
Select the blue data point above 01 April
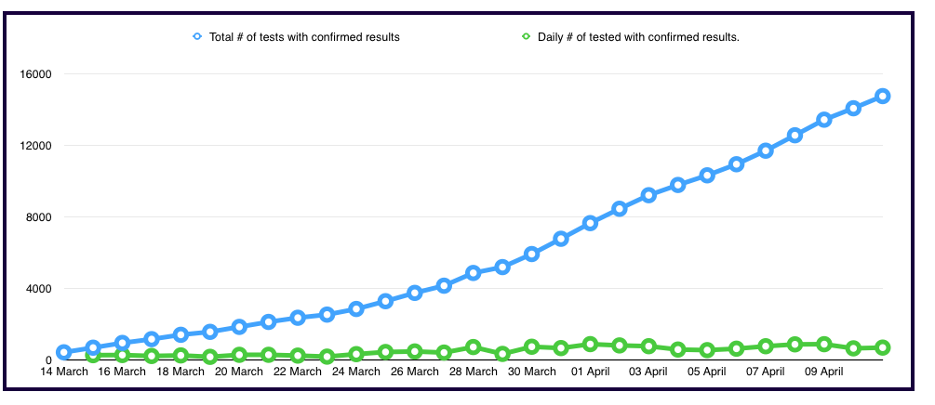tap(590, 223)
